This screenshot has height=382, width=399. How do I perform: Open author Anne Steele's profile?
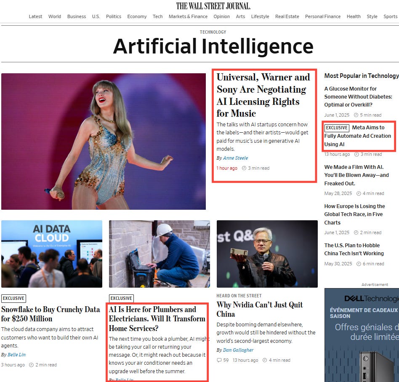(x=235, y=158)
